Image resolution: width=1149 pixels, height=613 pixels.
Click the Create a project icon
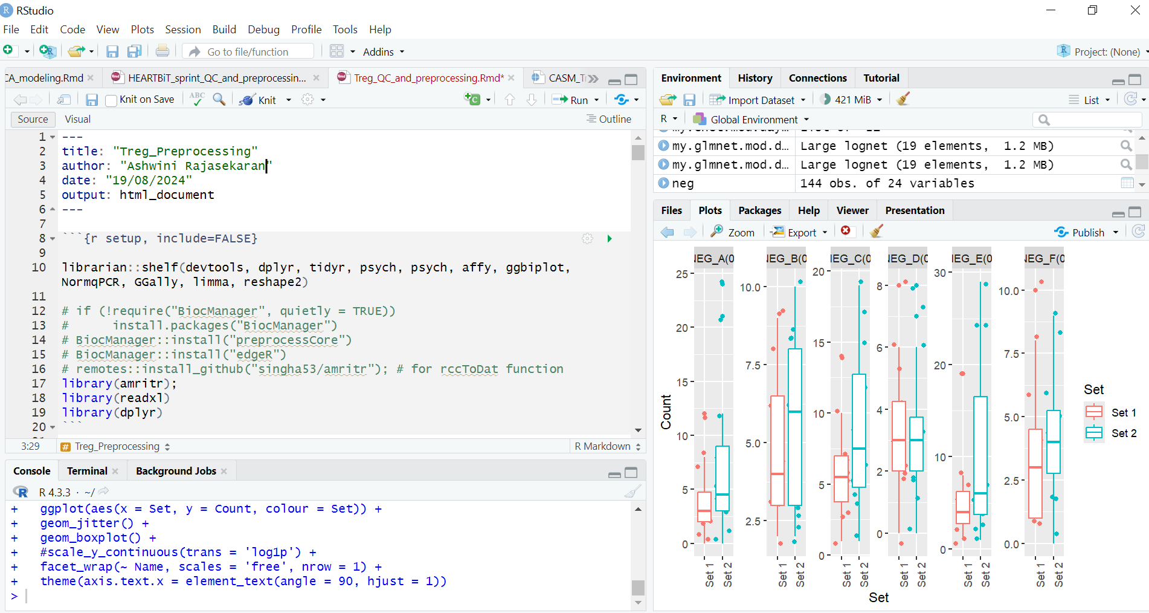pos(47,51)
